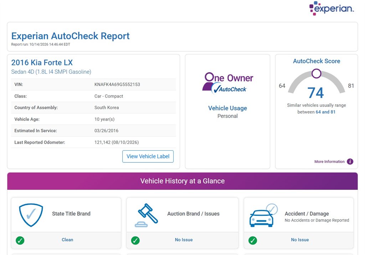365x255 pixels.
Task: Click green checkmark beside Clean
Action: pyautogui.click(x=20, y=240)
